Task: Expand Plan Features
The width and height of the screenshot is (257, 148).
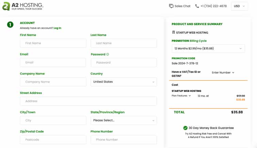Action: click(181, 96)
